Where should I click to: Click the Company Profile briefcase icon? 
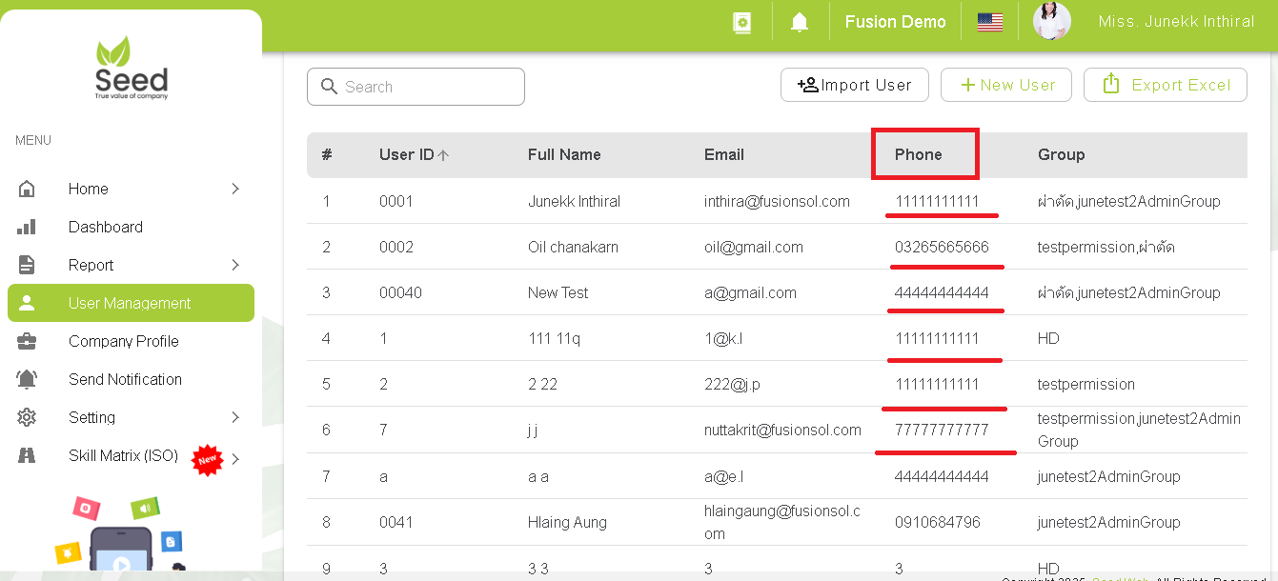[x=28, y=341]
